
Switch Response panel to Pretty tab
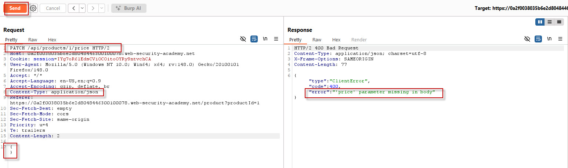click(x=295, y=40)
